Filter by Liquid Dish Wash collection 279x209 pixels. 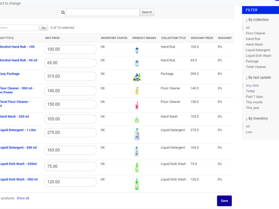[259, 56]
